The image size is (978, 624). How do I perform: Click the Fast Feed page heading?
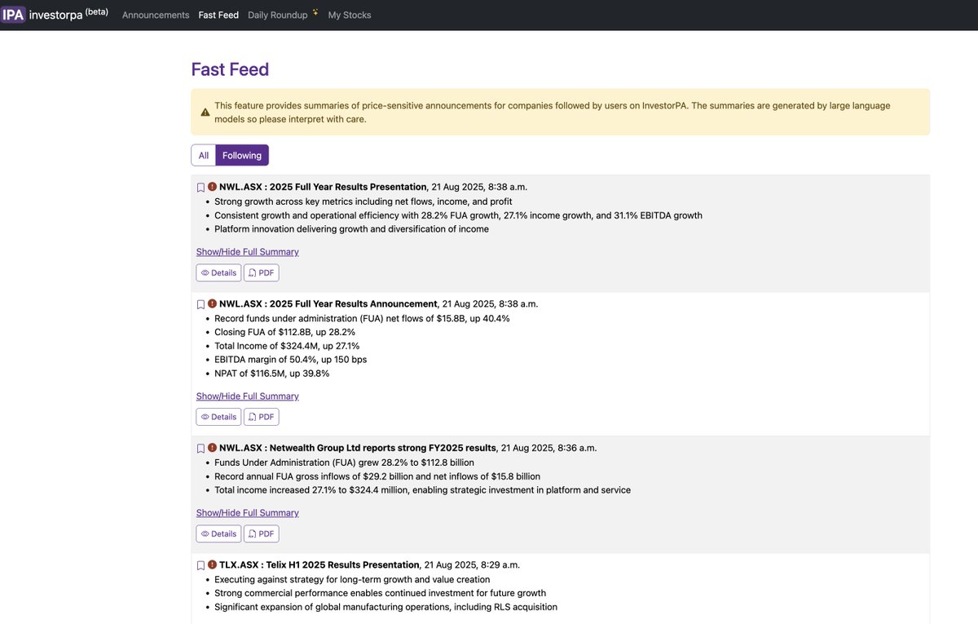[x=230, y=69]
